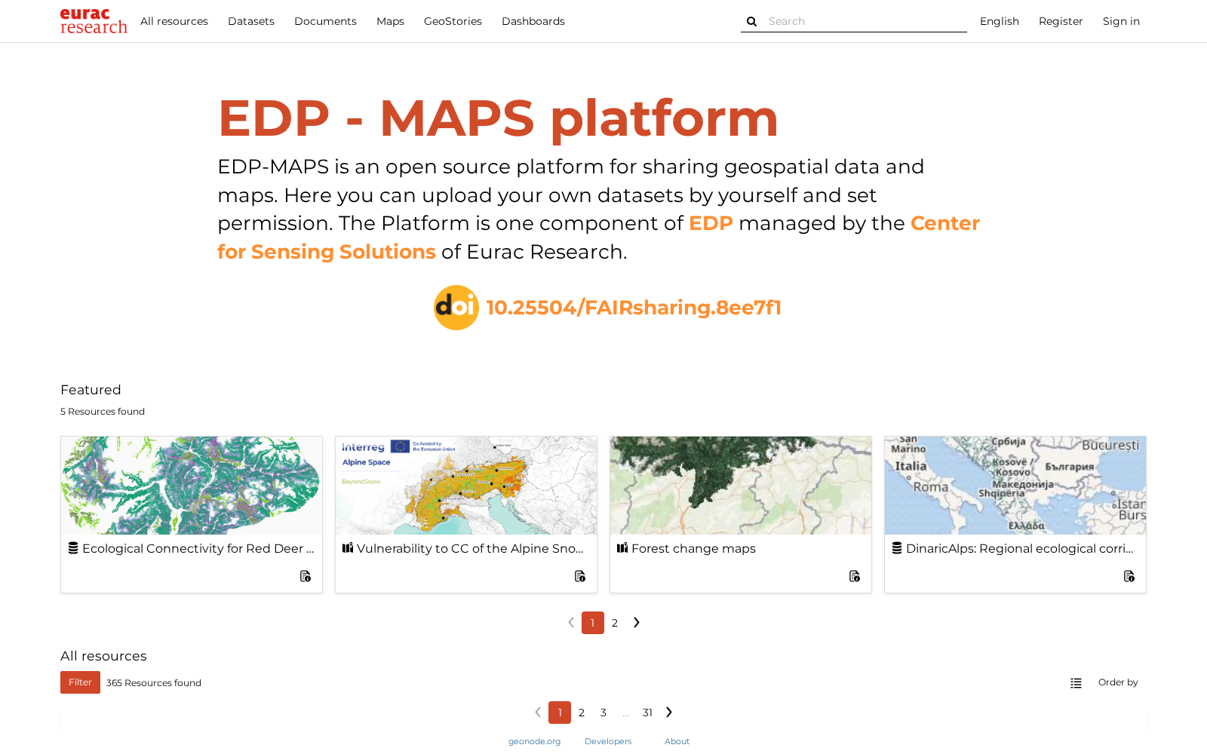
Task: Click the Eurac Research logo
Action: pyautogui.click(x=94, y=21)
